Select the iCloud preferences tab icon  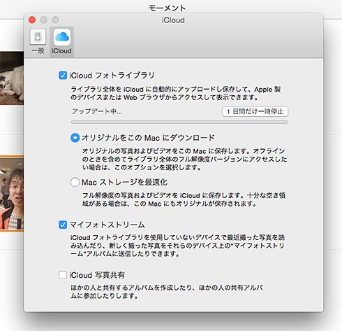click(61, 41)
